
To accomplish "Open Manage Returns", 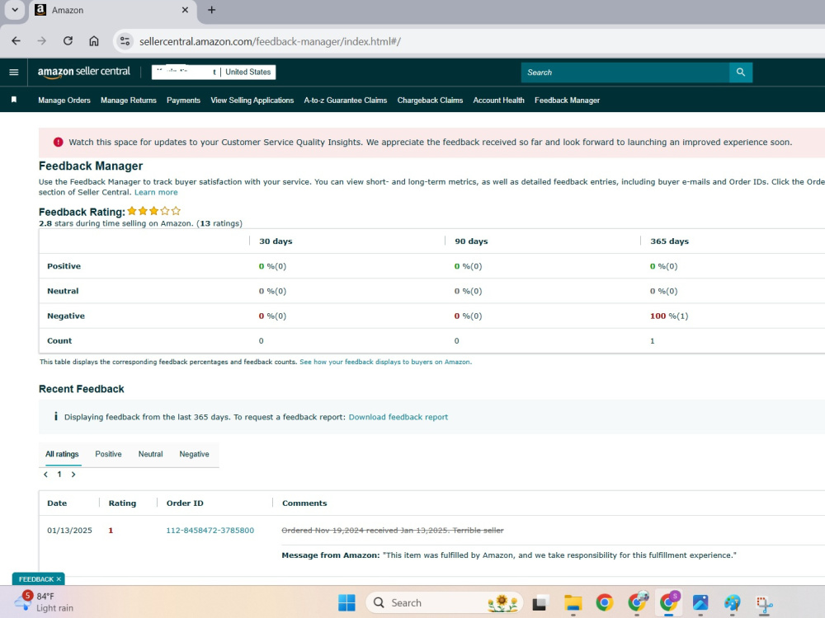I will (129, 101).
